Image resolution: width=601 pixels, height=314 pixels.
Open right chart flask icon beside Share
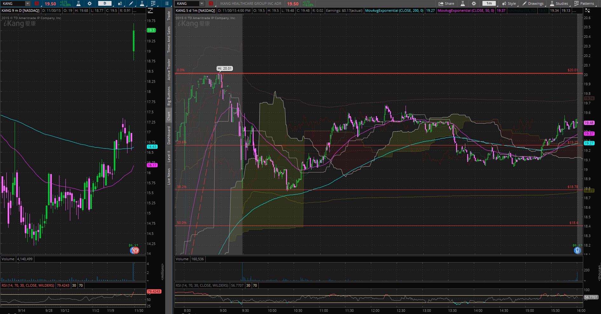463,3
